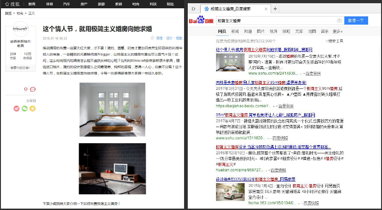Expand arrow beside the first sohu.com result URL
382x210 pixels.
(301, 73)
